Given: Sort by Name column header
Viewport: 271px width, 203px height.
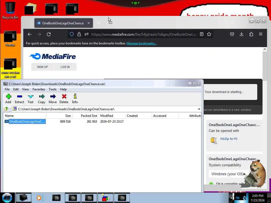Looking at the screenshot, I should pyautogui.click(x=25, y=116).
